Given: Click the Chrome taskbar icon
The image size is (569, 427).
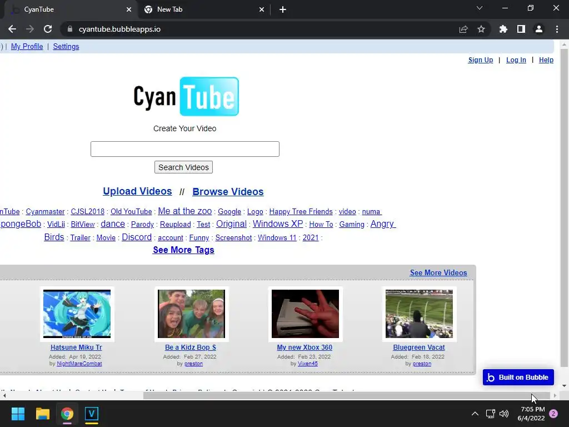Looking at the screenshot, I should pos(67,414).
